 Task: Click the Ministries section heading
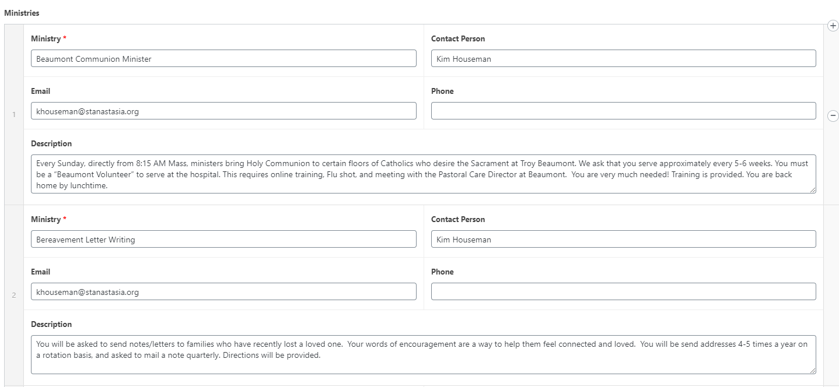coord(22,12)
